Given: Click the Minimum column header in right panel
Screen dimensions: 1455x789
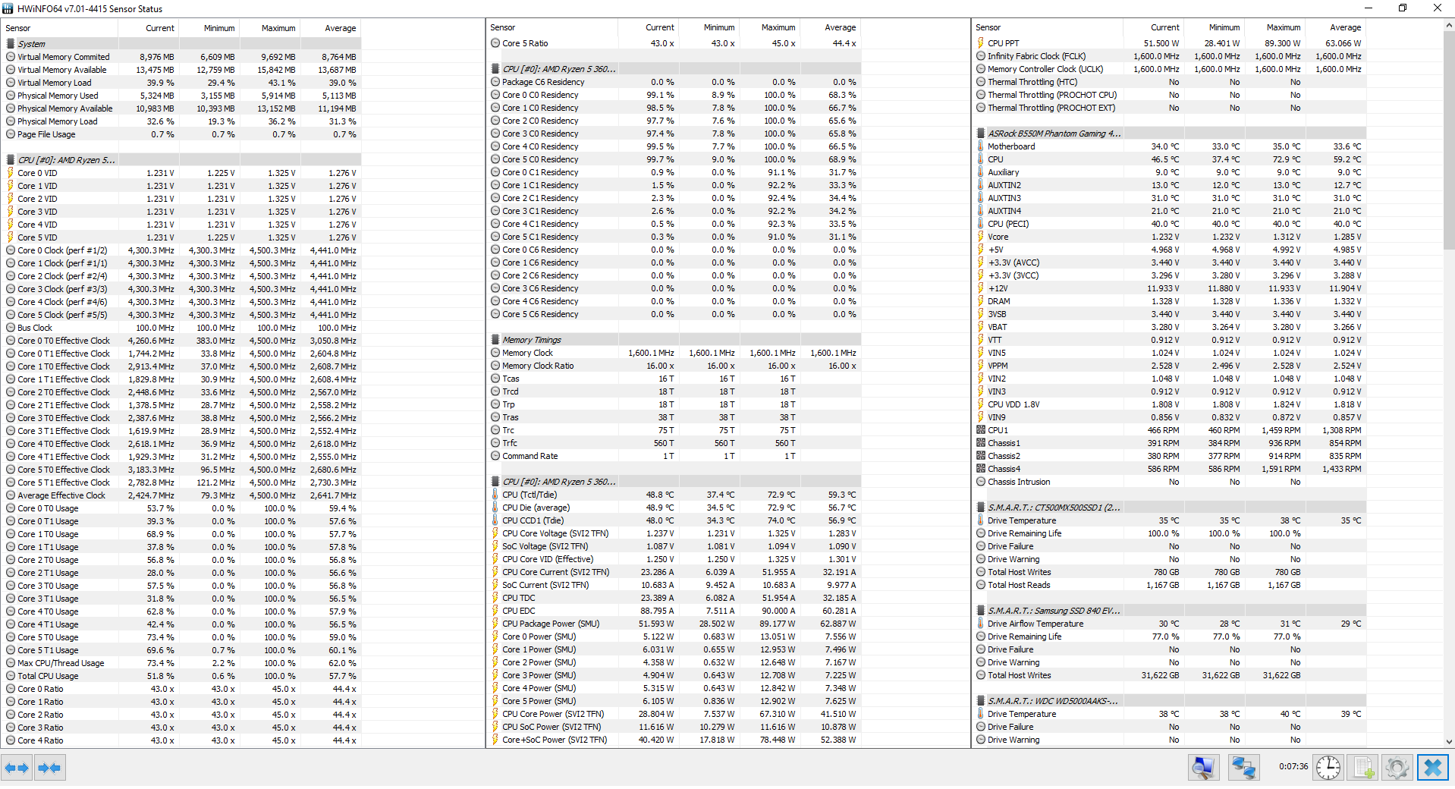Looking at the screenshot, I should click(x=1215, y=27).
